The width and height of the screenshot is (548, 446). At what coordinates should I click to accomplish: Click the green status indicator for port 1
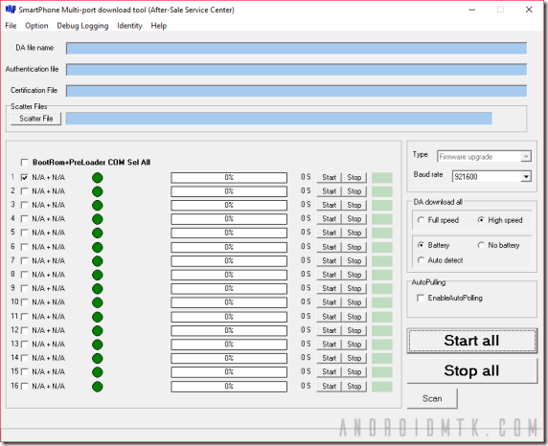point(98,178)
